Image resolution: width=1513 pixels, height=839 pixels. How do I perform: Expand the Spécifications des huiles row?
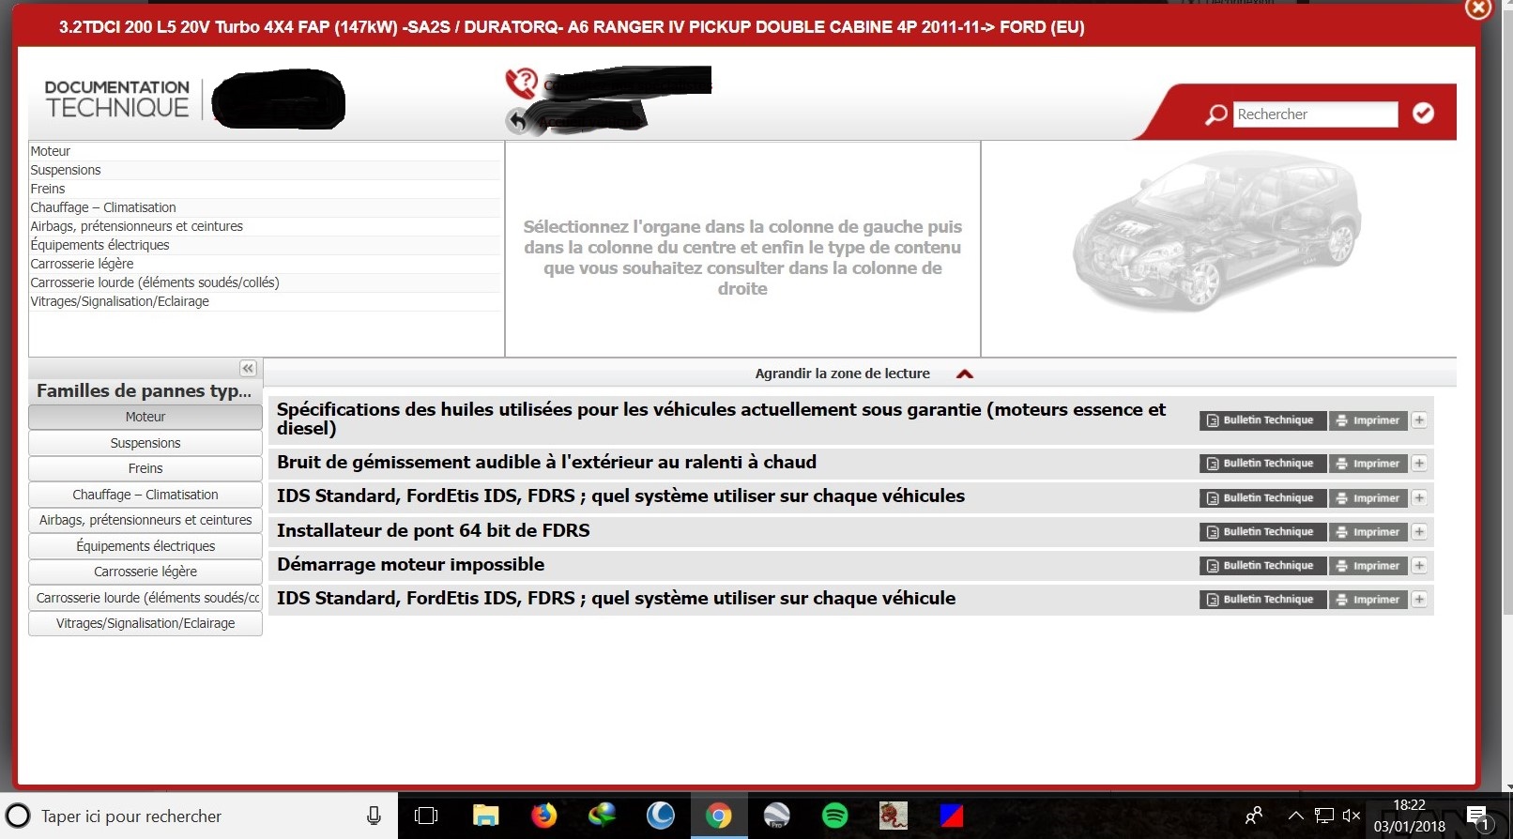pyautogui.click(x=1419, y=420)
